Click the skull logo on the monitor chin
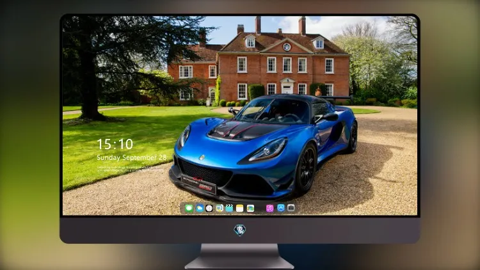480x270 pixels. tap(240, 230)
